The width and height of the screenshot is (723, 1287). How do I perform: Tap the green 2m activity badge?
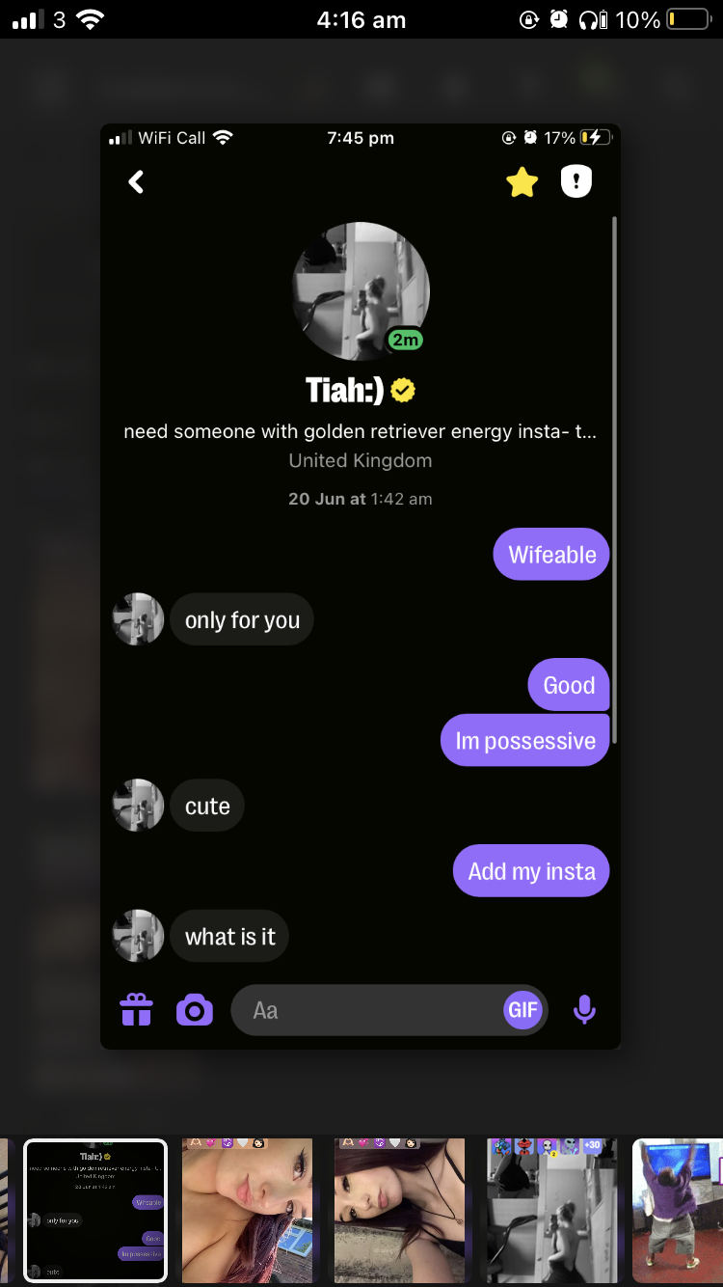tap(406, 340)
